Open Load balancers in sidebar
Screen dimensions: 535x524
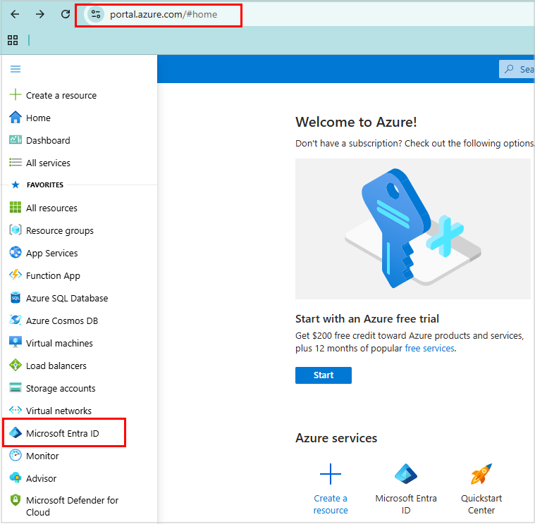pos(56,366)
